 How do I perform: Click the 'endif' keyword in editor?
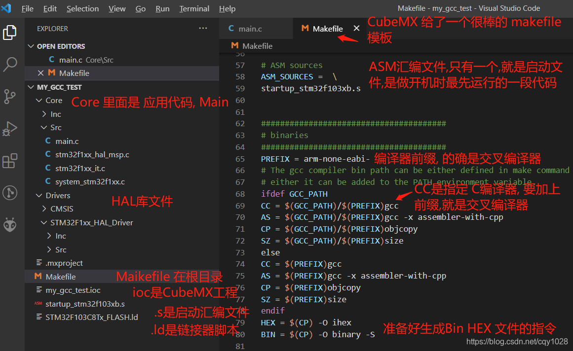[272, 311]
